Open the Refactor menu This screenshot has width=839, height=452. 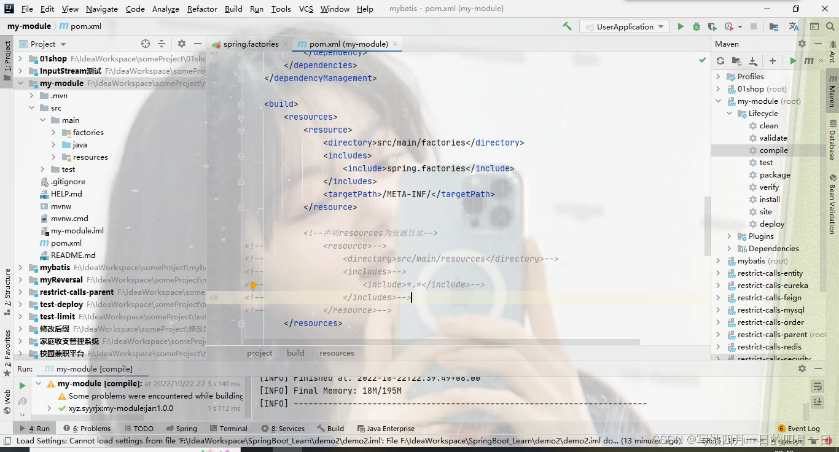click(x=202, y=9)
